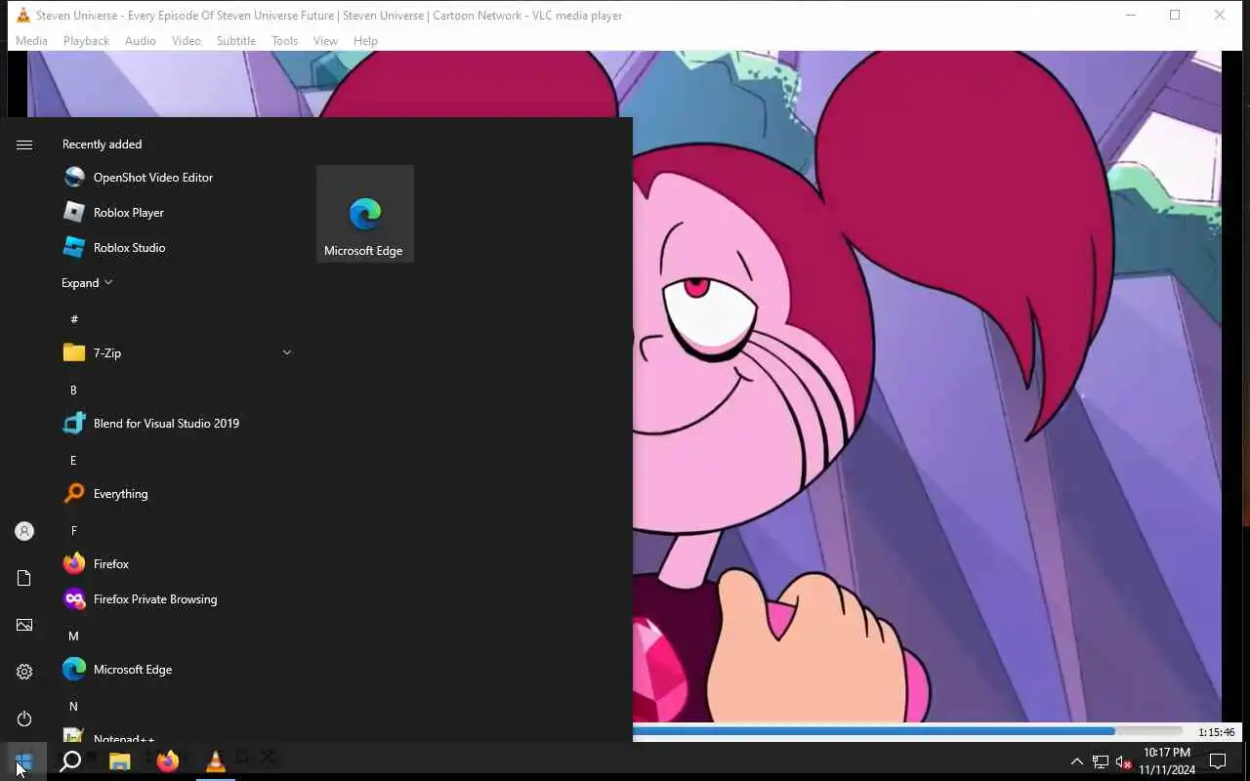This screenshot has height=781, width=1250.
Task: Minimize the VLC media player window
Action: coord(1131,15)
